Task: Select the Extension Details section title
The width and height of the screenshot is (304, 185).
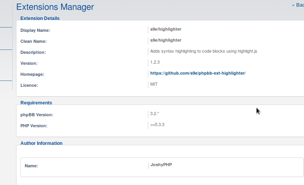Action: click(40, 18)
